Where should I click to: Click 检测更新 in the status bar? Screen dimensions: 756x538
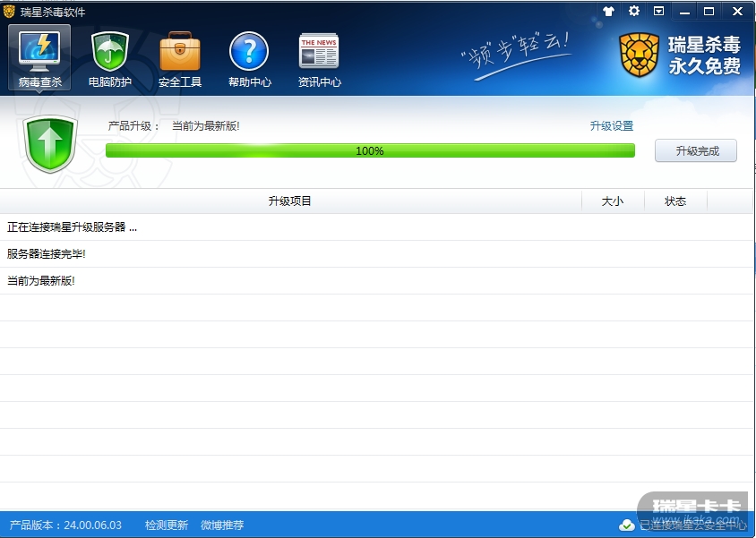167,525
